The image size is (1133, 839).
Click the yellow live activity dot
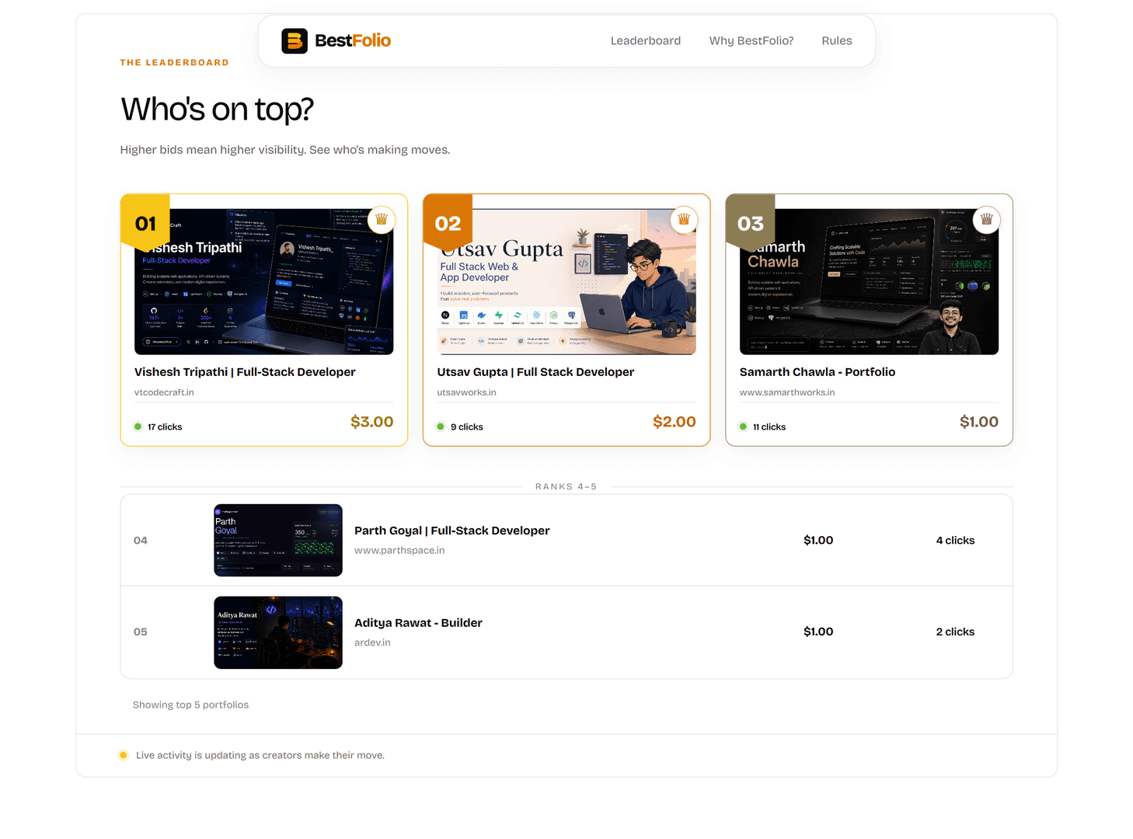pos(123,755)
